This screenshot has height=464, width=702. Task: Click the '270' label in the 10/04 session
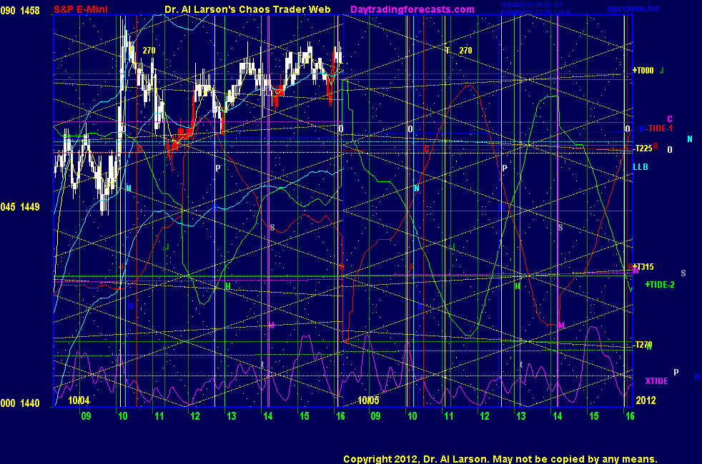point(149,51)
